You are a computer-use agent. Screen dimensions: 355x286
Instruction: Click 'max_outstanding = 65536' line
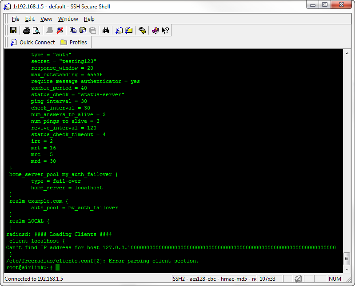pos(67,74)
